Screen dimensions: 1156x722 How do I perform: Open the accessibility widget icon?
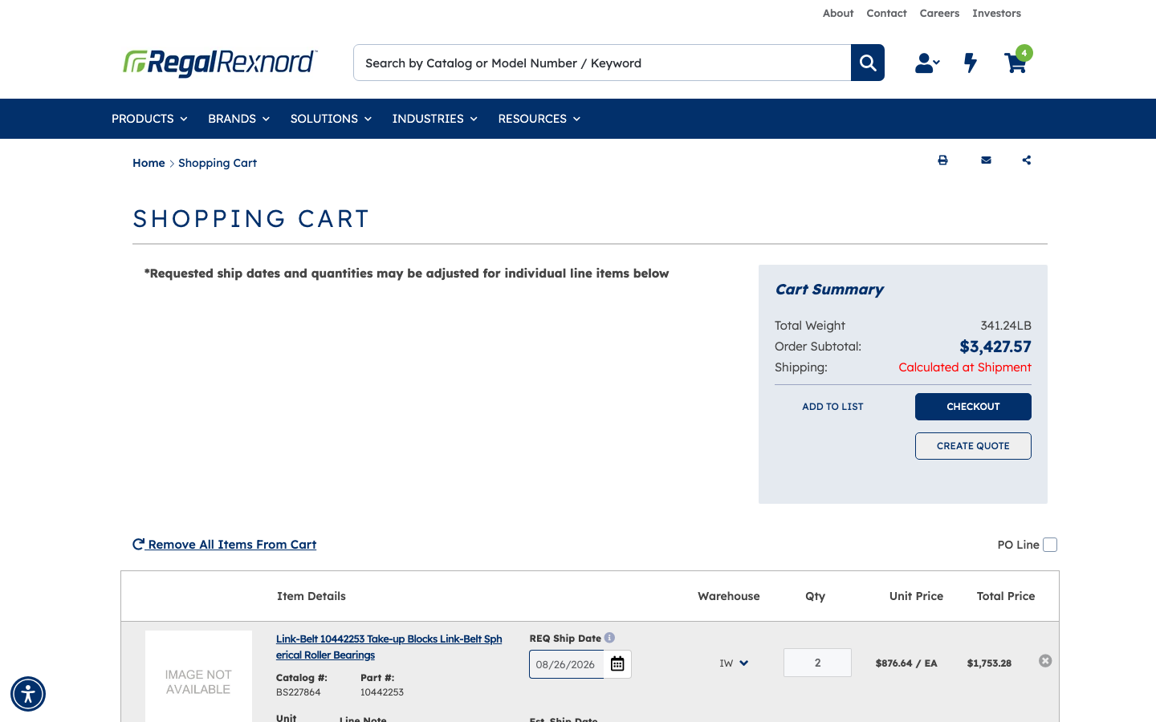[28, 694]
